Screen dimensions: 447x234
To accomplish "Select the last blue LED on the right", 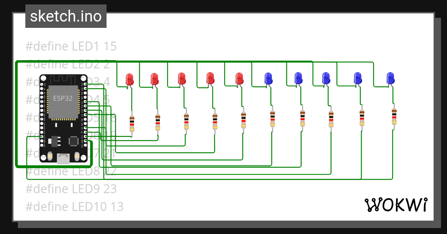I will 391,78.
